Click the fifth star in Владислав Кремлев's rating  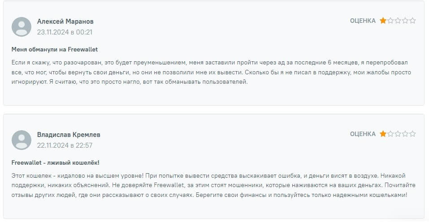coord(412,134)
